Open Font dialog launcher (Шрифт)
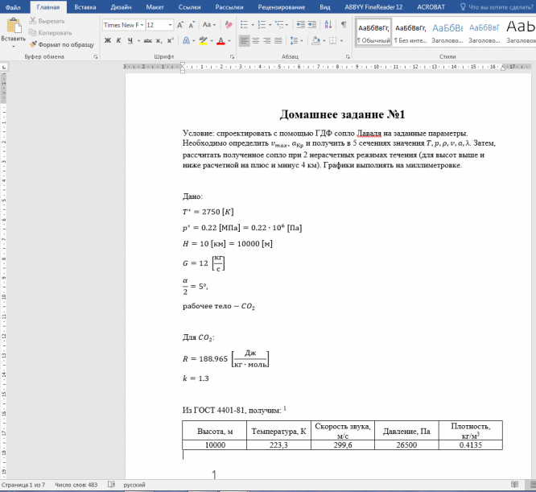 point(232,56)
